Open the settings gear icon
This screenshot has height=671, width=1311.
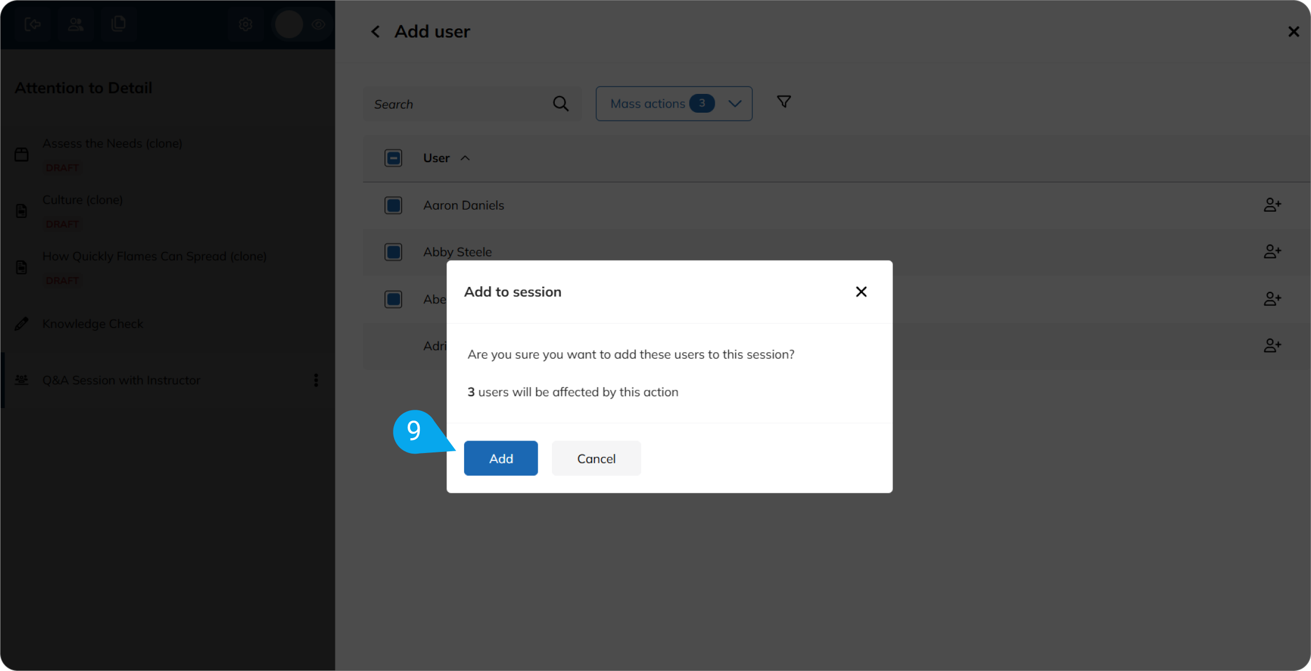pyautogui.click(x=245, y=24)
